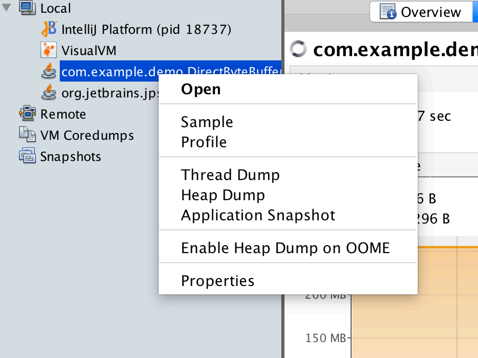Select the Remote node
478x358 pixels.
63,114
